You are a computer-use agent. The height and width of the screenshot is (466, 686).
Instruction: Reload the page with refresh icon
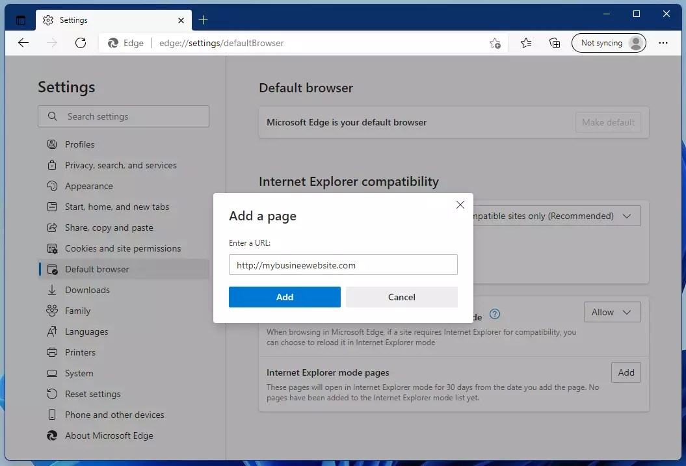81,43
